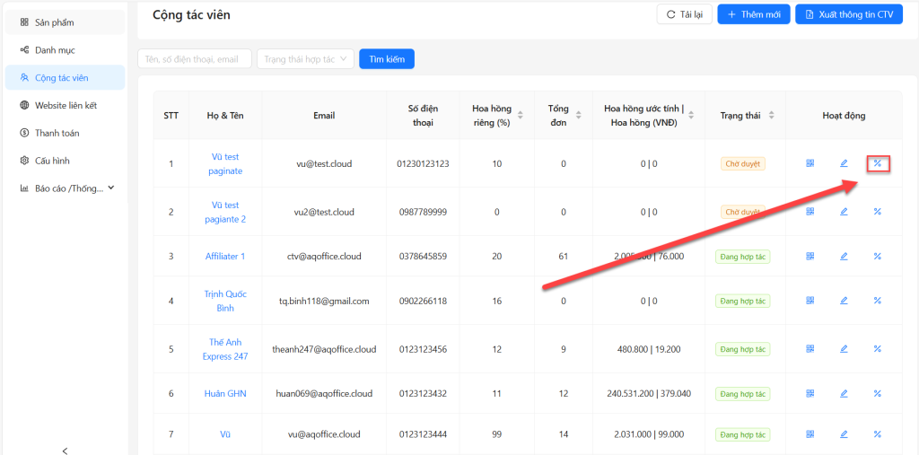This screenshot has width=919, height=455.
Task: Collapse the sidebar with left chevron
Action: (65, 450)
